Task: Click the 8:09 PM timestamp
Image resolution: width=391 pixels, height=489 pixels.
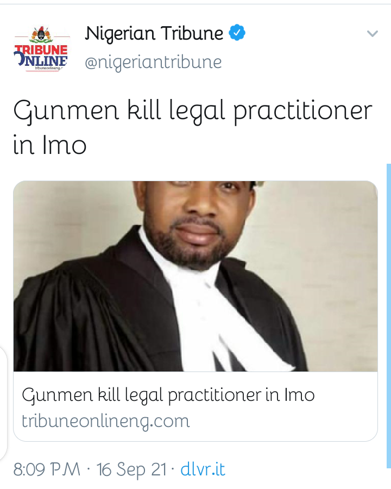Action: [47, 469]
